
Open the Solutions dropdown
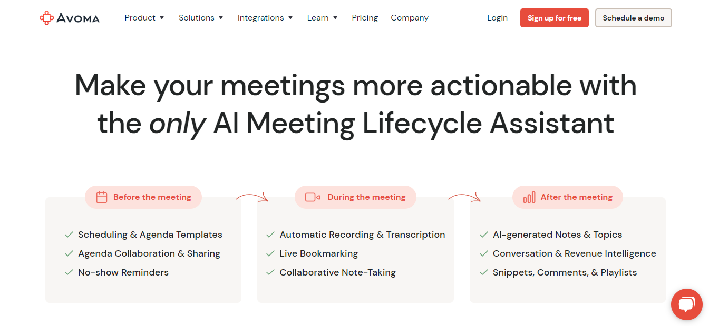click(201, 17)
